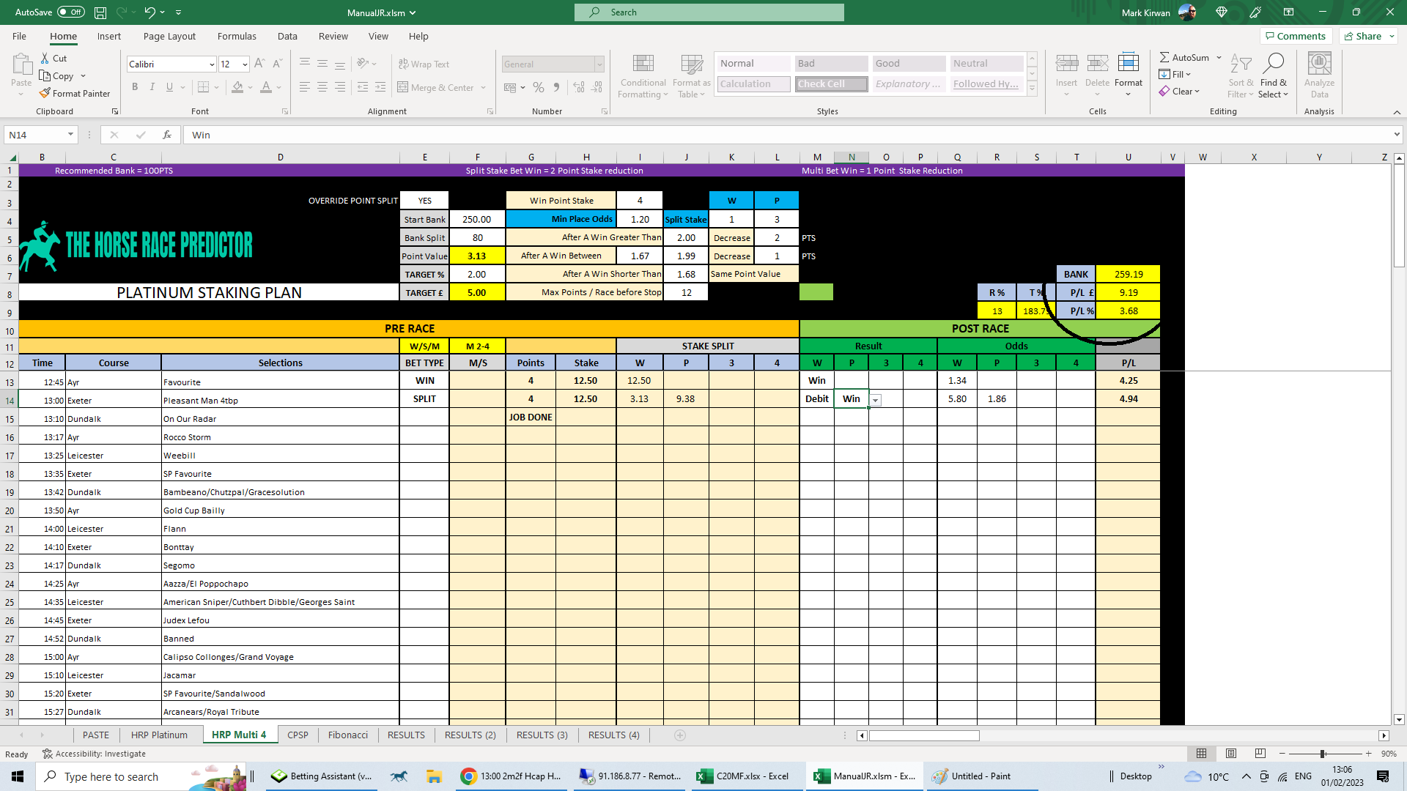Open Conditional Formatting menu
Screen dimensions: 1407x791
[643, 76]
